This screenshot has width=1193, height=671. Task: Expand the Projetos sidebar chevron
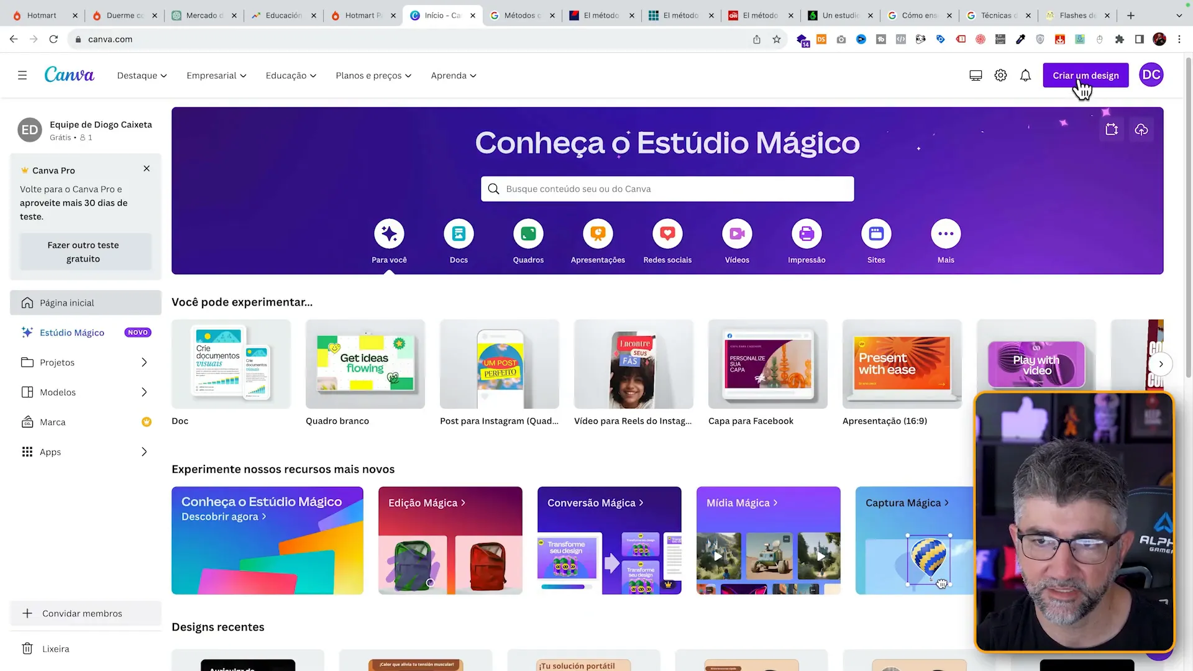144,362
